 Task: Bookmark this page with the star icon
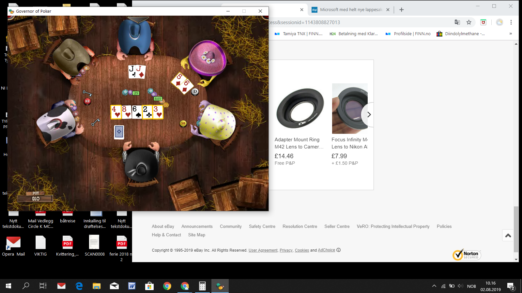click(469, 22)
